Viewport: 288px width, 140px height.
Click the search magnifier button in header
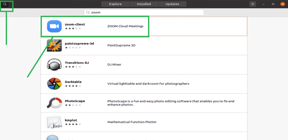pyautogui.click(x=5, y=4)
